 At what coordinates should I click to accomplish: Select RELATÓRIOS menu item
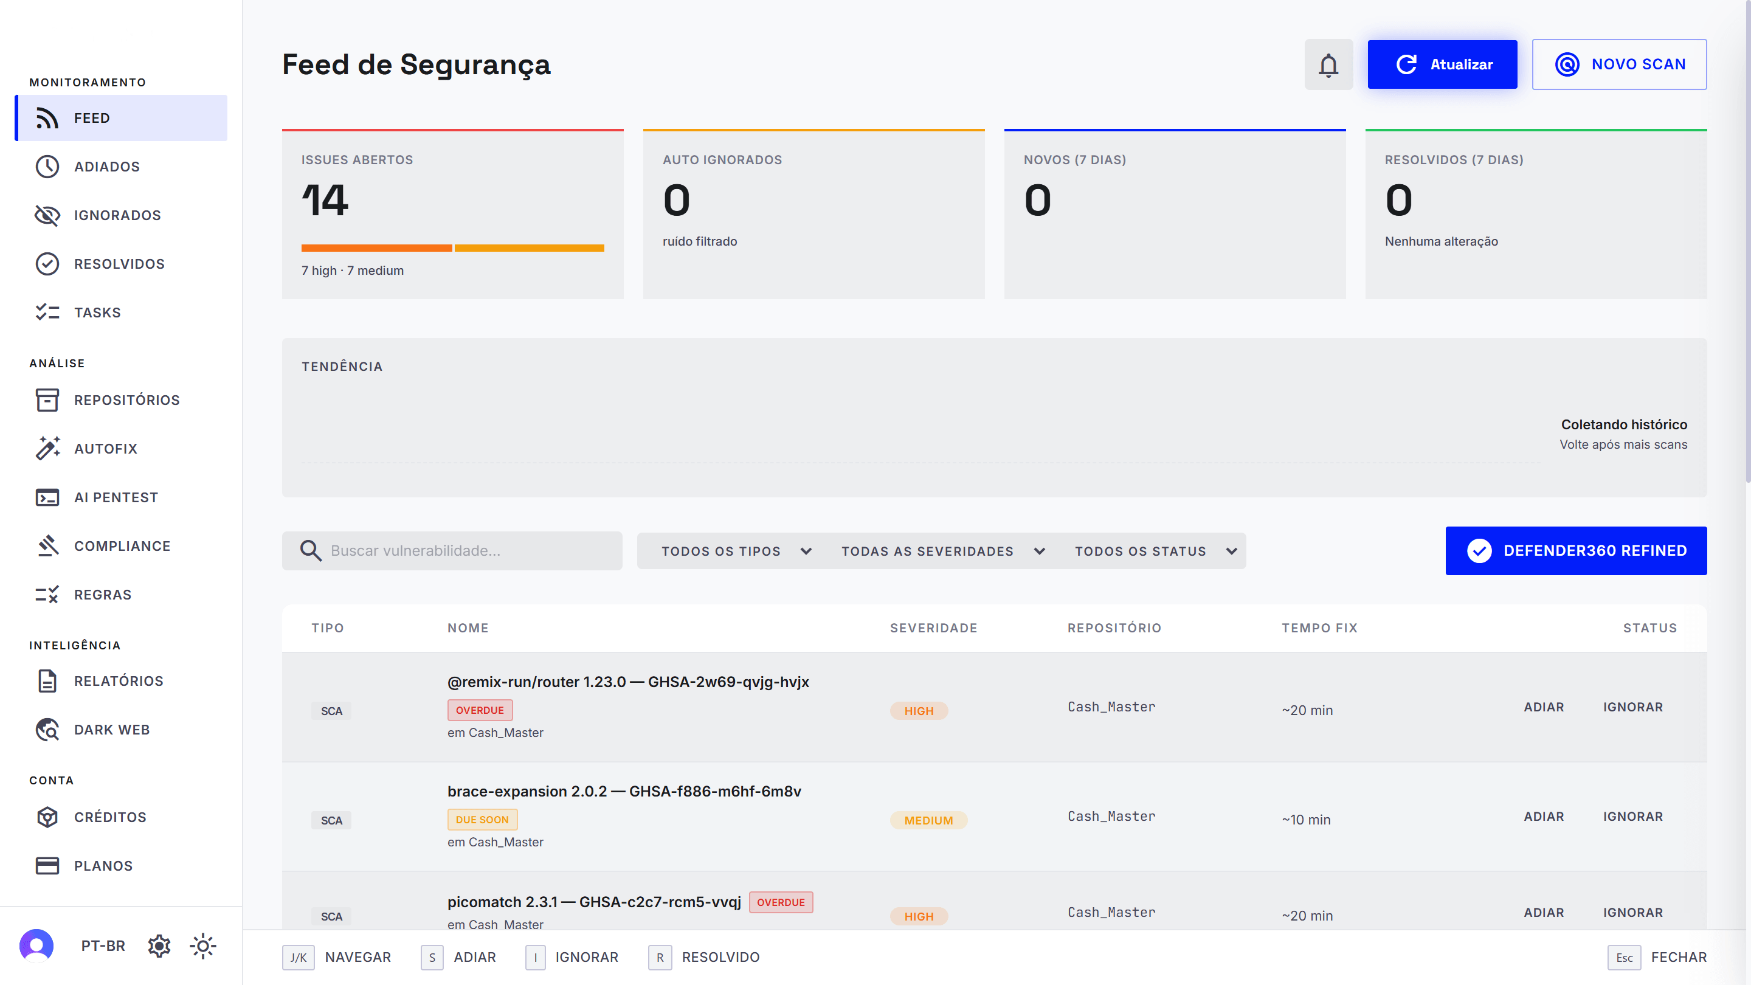coord(121,681)
